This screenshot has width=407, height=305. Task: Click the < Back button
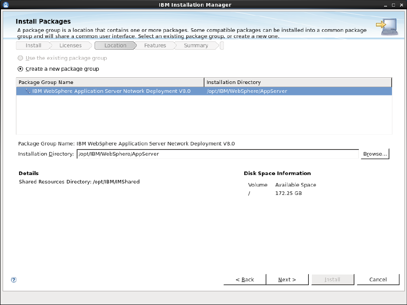click(245, 279)
